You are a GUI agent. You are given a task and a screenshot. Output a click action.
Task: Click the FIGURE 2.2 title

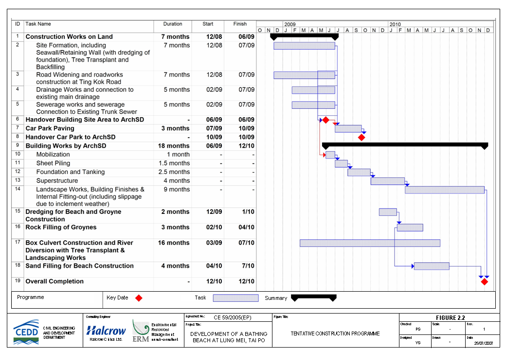point(450,318)
